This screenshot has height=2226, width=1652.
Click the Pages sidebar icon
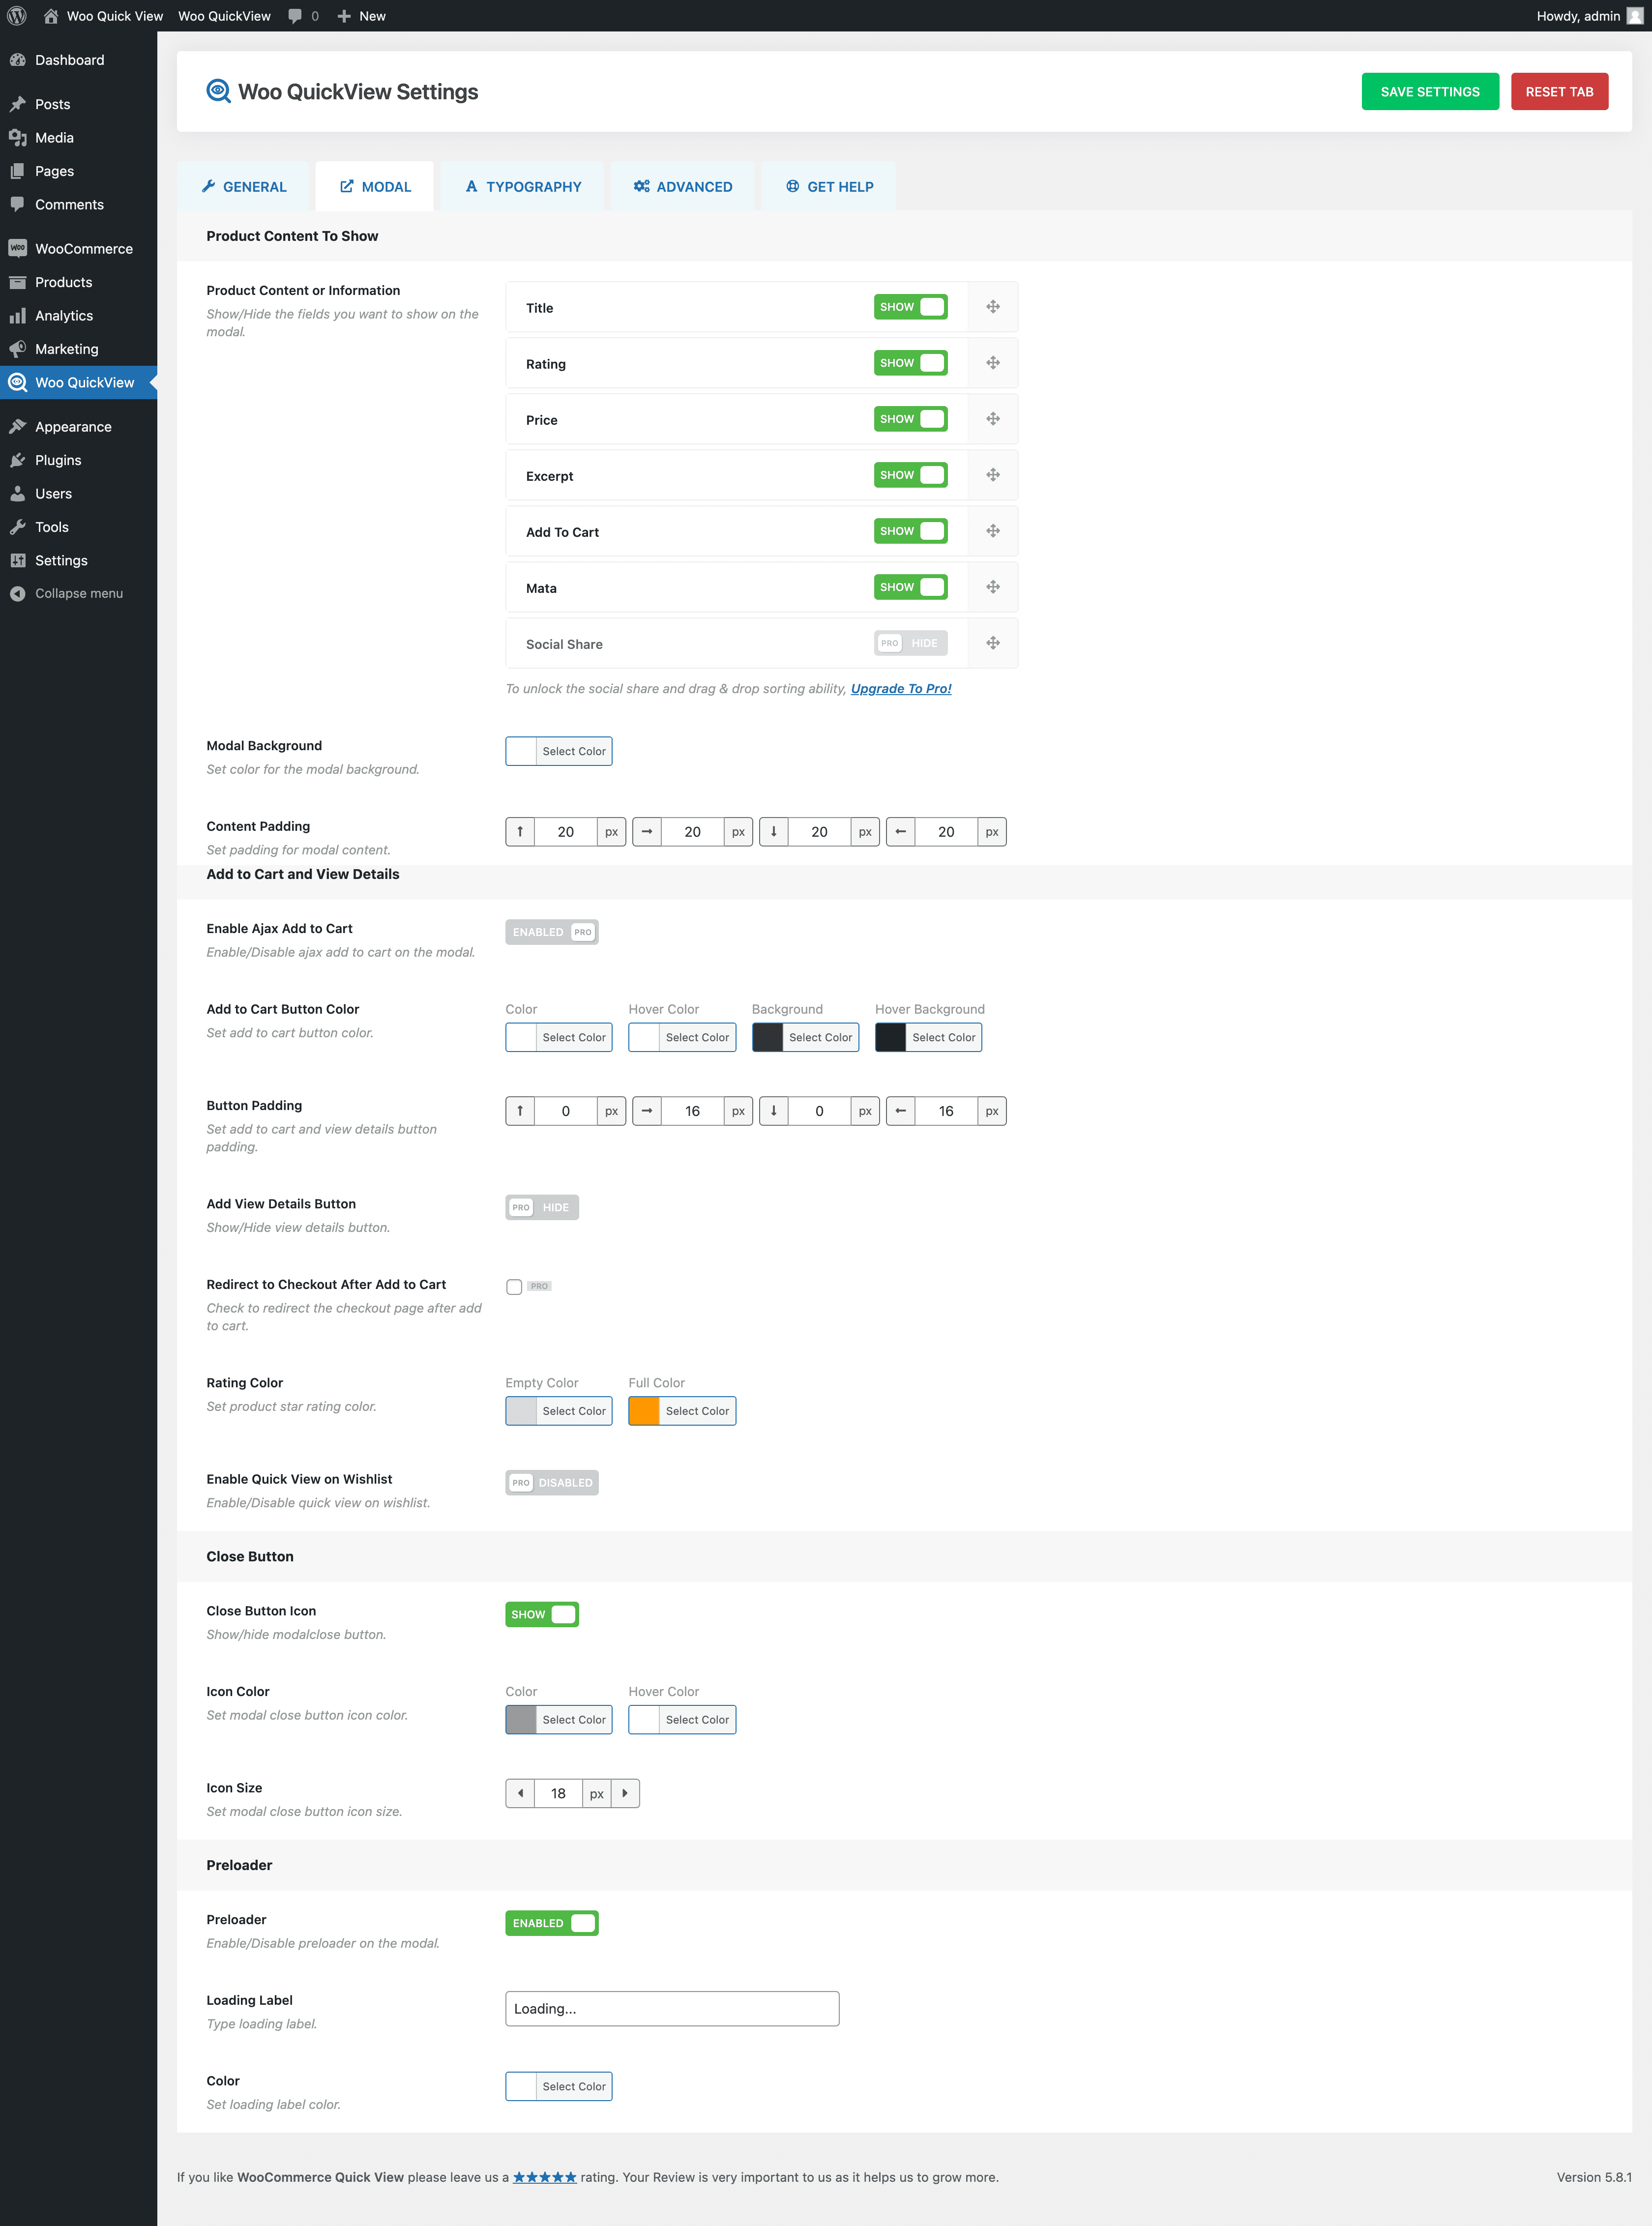(x=17, y=171)
